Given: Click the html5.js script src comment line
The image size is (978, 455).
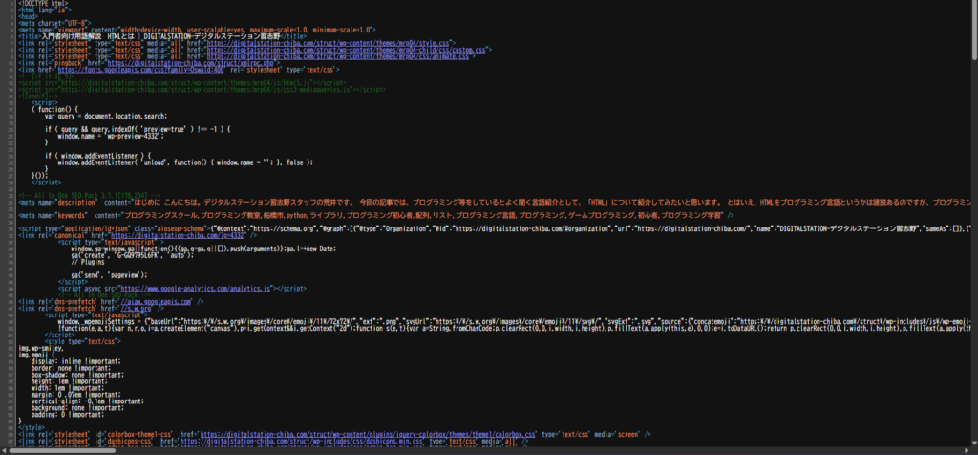Looking at the screenshot, I should (x=182, y=83).
